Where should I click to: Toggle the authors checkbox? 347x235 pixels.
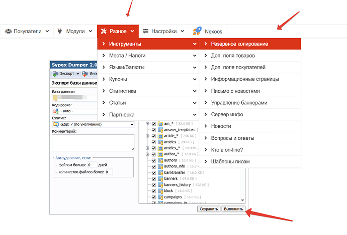click(x=154, y=160)
